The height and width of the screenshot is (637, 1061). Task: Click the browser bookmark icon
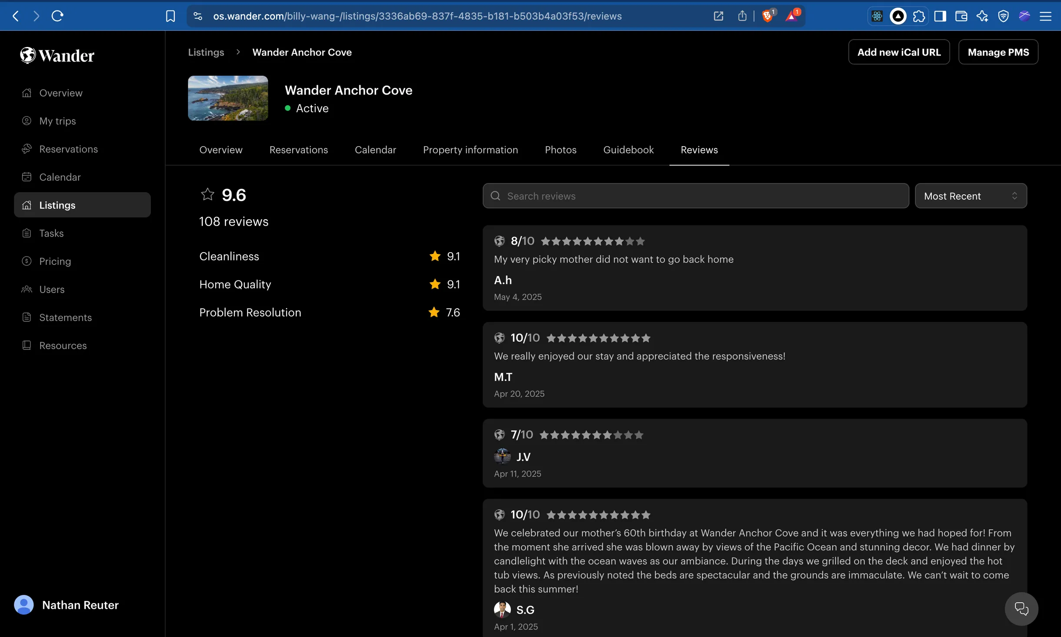170,16
